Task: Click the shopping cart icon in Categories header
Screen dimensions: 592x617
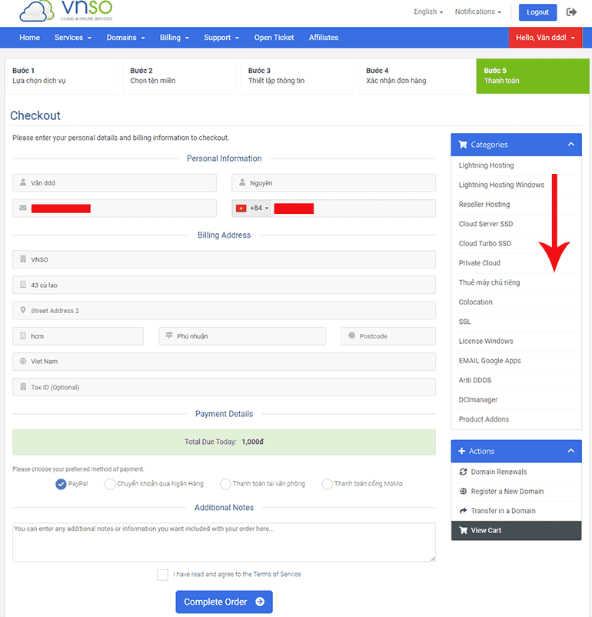Action: pyautogui.click(x=463, y=145)
